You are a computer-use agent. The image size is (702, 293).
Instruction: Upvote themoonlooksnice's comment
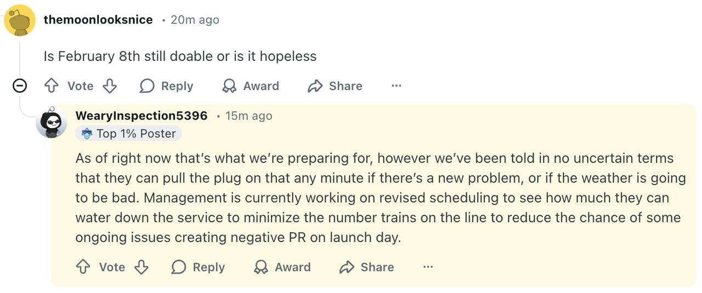tap(52, 86)
